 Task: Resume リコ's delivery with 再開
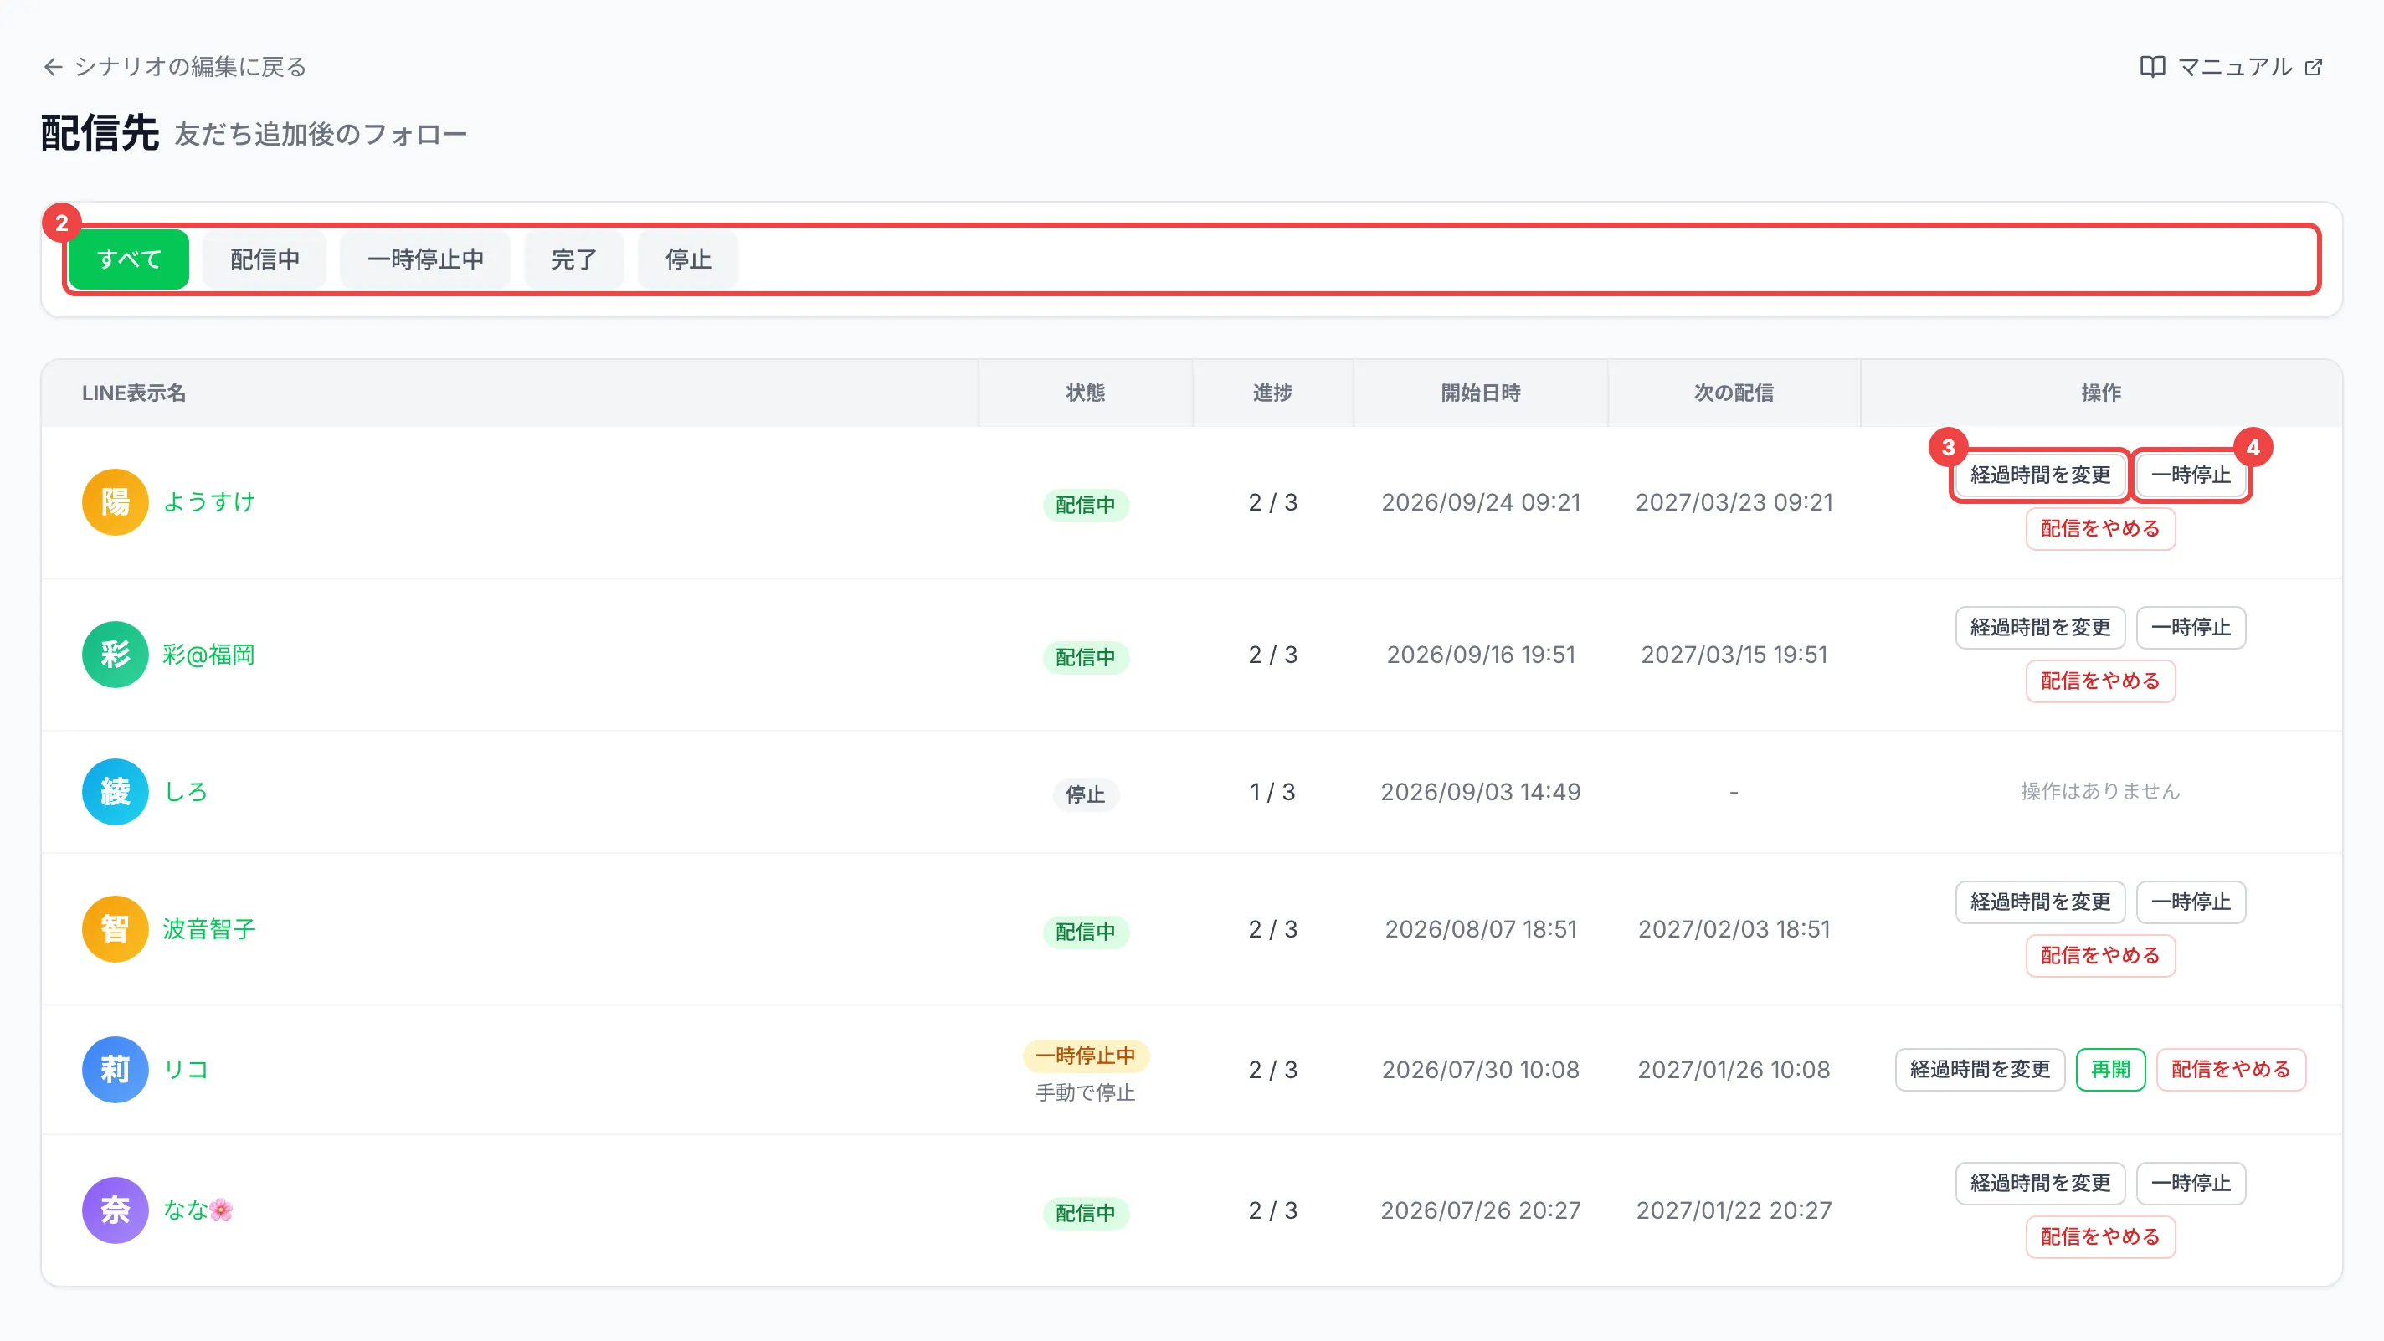(x=2110, y=1069)
